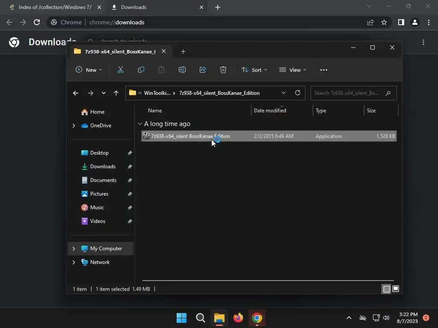The image size is (438, 328).
Task: Switch to Chrome from the taskbar
Action: (x=257, y=318)
